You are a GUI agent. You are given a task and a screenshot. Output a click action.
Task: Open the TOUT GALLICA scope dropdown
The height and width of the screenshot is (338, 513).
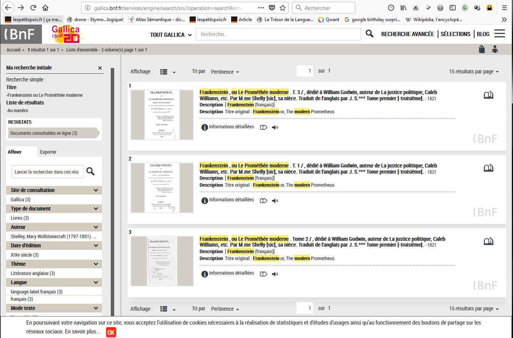171,35
